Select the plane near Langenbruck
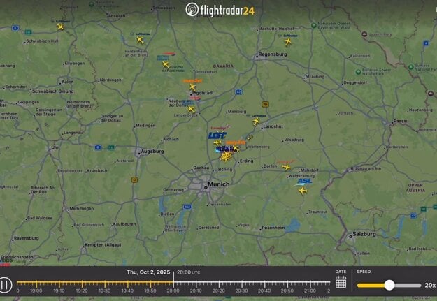The height and width of the screenshot is (301, 437). tap(191, 108)
